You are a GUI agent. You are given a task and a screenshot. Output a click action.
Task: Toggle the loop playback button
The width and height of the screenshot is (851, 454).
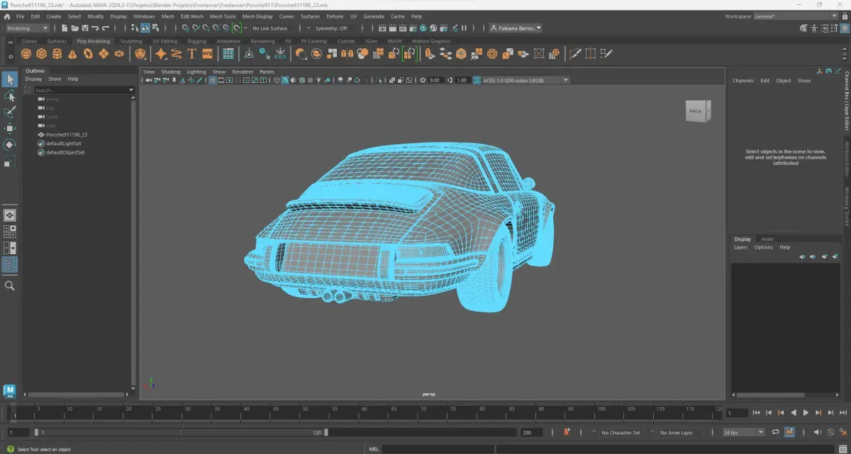coord(775,432)
